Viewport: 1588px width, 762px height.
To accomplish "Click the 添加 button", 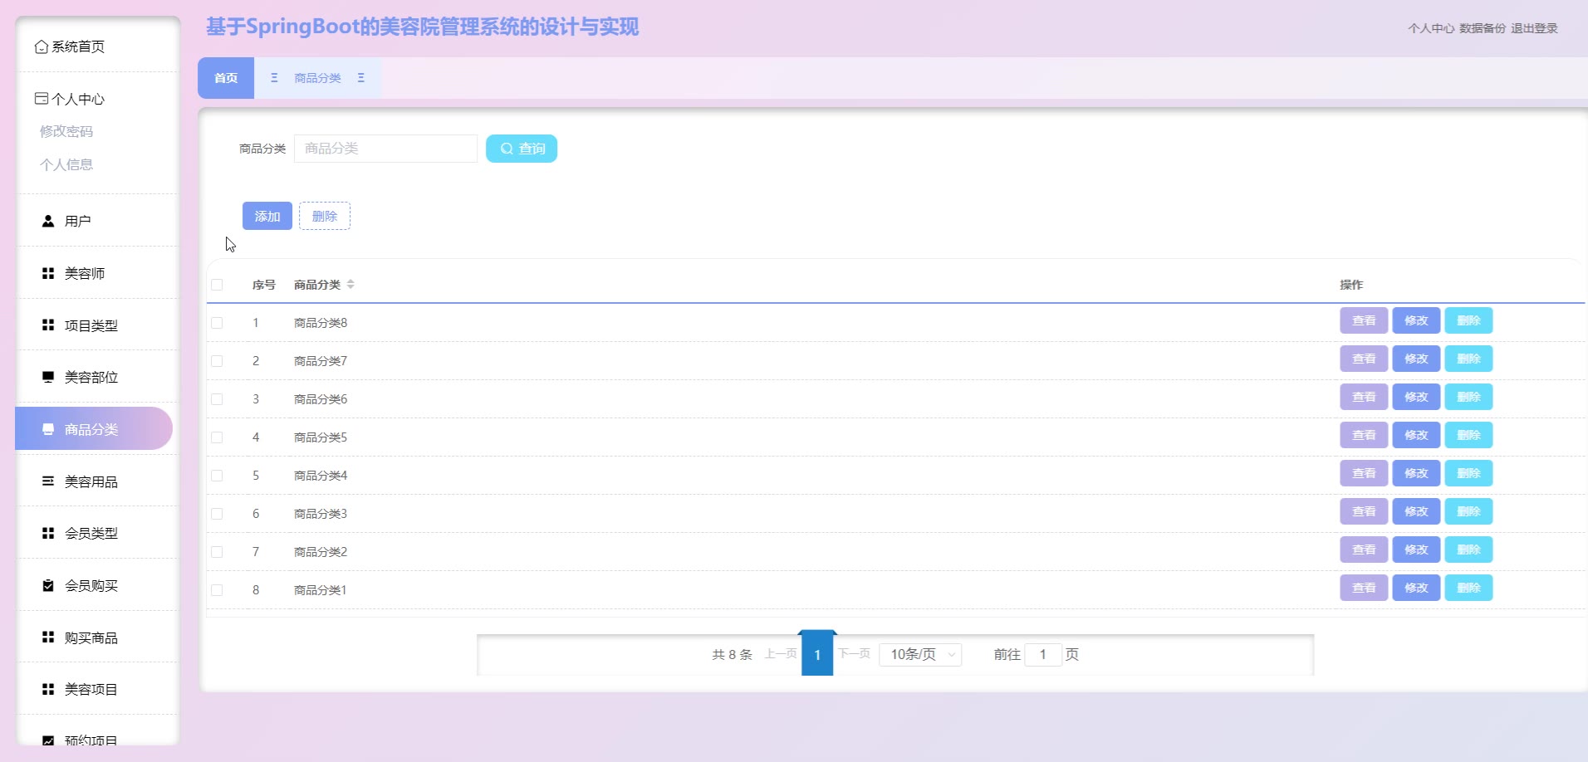I will pos(267,216).
